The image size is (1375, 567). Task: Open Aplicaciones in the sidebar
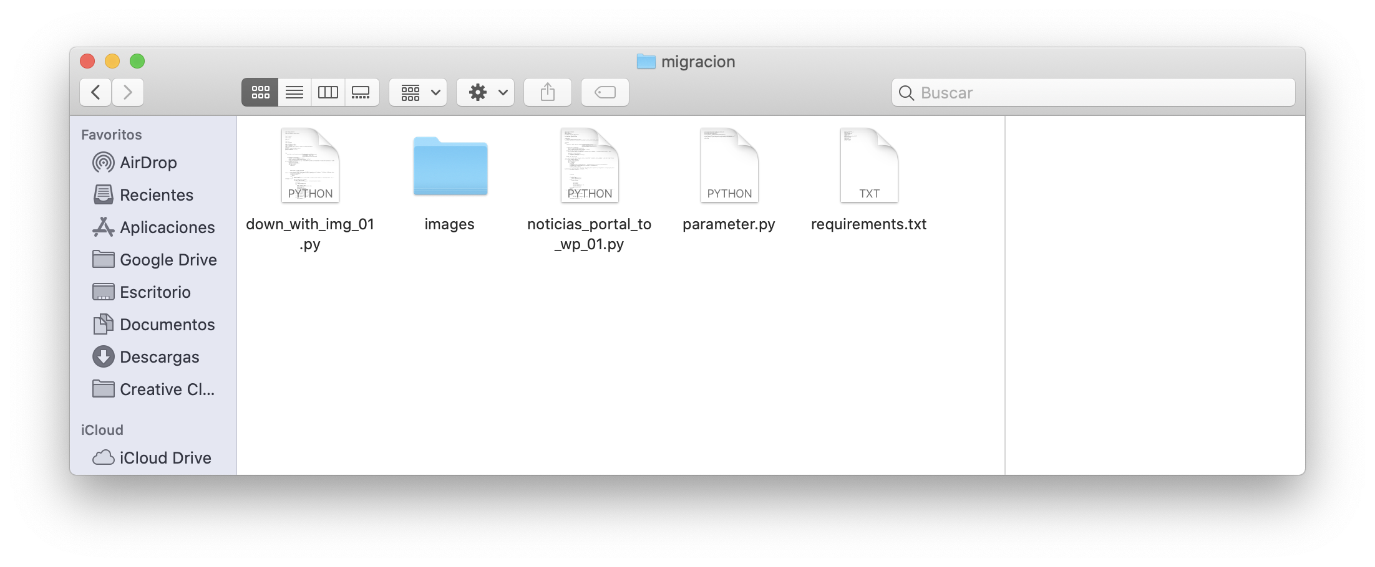pos(167,227)
